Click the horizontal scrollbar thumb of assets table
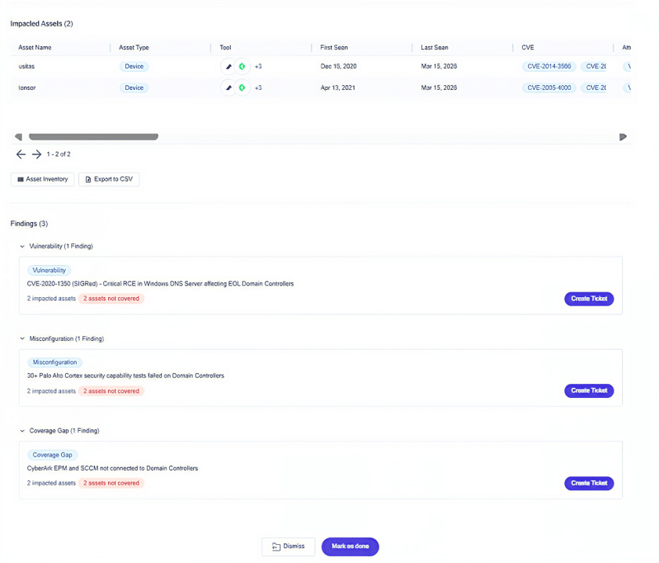Screen dimensions: 659x563 [x=93, y=137]
